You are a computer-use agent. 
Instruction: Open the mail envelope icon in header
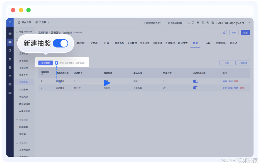tap(198, 23)
